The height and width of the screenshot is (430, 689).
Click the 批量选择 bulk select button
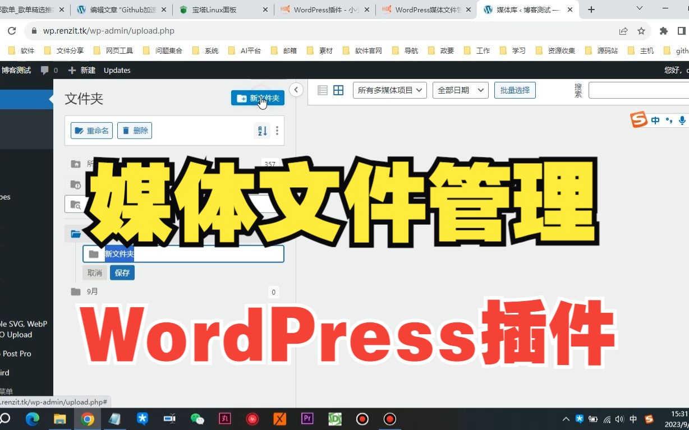515,90
